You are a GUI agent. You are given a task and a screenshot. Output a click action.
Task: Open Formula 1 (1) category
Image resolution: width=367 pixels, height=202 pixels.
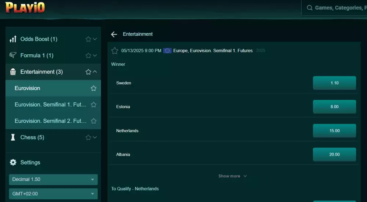click(x=53, y=55)
